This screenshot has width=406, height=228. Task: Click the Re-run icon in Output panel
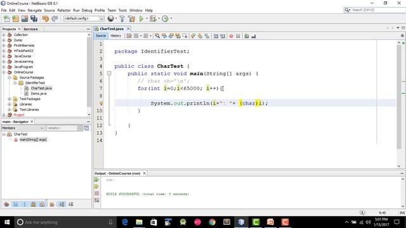point(96,180)
